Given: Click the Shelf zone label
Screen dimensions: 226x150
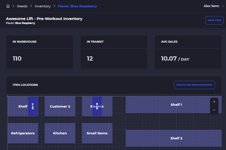Looking at the screenshot, I should click(x=23, y=106).
